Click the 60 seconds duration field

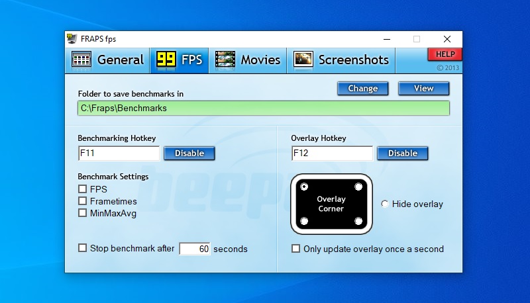click(x=195, y=249)
